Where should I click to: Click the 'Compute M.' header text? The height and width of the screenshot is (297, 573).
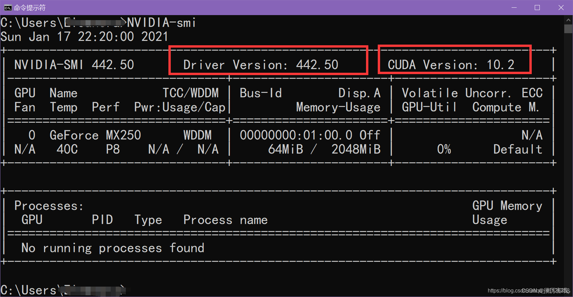coord(506,107)
